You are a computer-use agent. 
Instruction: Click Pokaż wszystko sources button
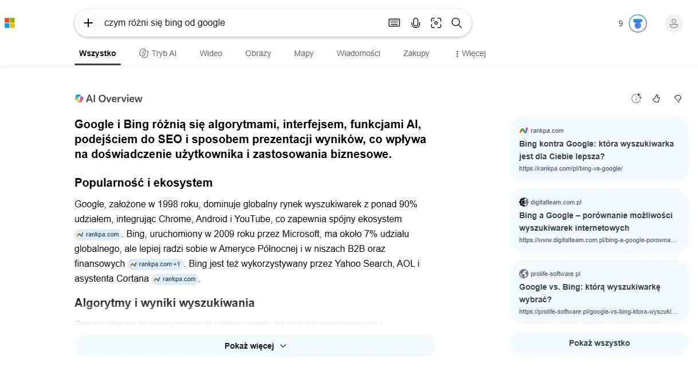coord(599,343)
